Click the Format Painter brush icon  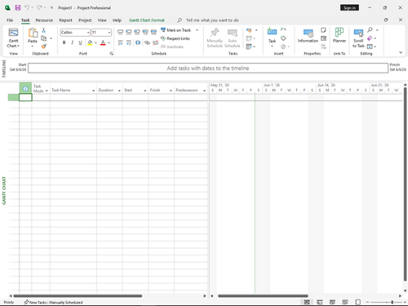coord(43,47)
